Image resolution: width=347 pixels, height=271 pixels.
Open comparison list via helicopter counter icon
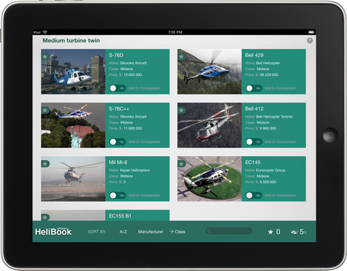(299, 232)
